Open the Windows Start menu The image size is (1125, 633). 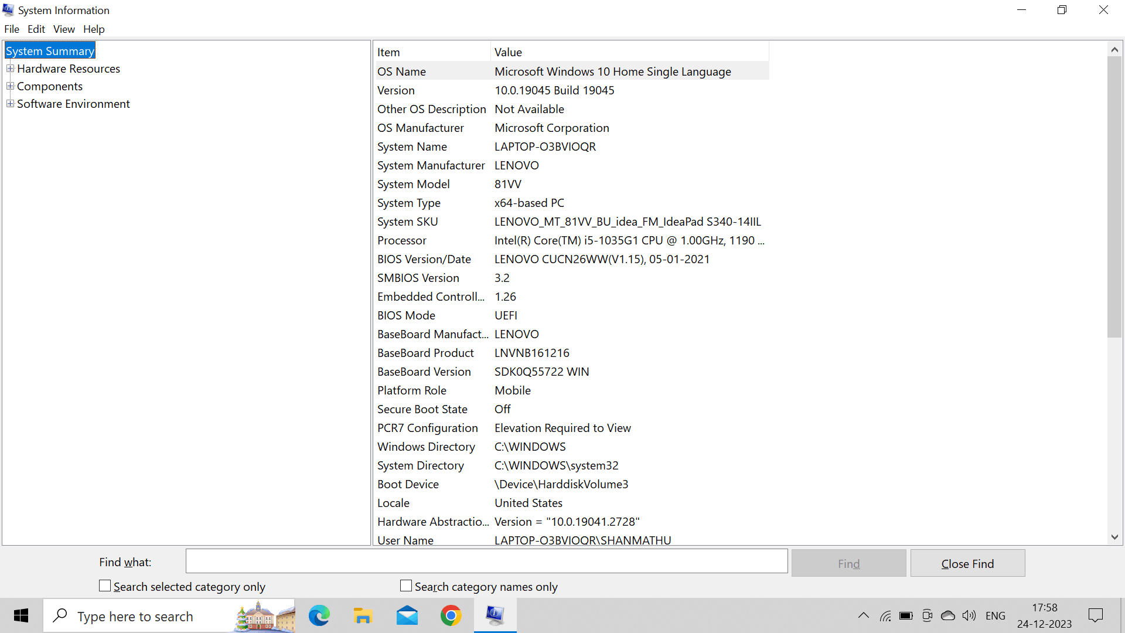(21, 615)
